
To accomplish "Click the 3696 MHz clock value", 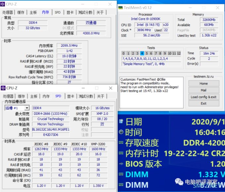I will [144, 30].
